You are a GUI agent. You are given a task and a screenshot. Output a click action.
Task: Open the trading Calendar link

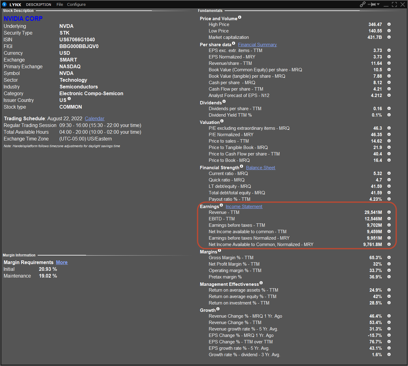tap(95, 118)
